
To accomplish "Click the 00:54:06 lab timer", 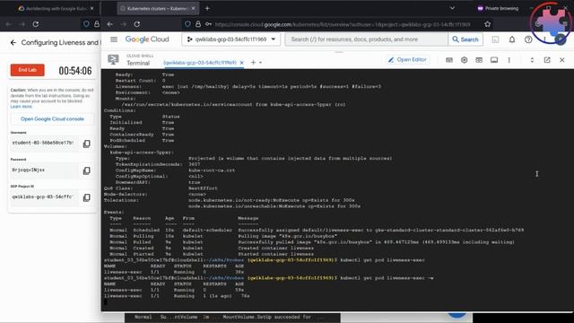I will pos(75,70).
